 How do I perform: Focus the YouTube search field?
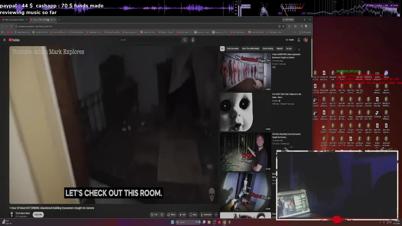click(150, 40)
